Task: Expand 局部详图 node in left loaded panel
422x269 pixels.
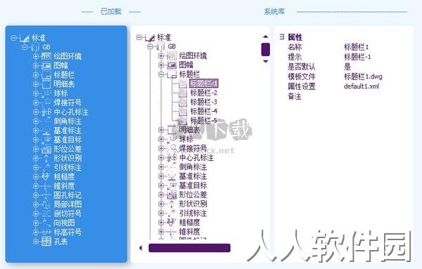Action: 35,204
